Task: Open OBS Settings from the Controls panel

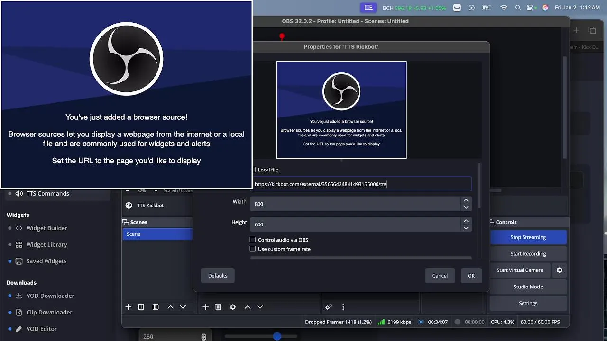Action: pyautogui.click(x=528, y=303)
